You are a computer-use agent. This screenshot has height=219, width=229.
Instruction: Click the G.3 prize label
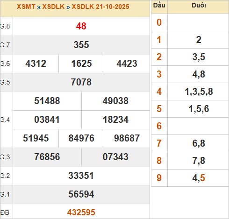[x=5, y=157]
